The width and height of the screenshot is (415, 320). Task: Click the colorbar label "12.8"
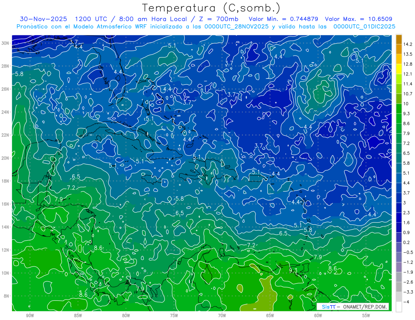pyautogui.click(x=407, y=64)
